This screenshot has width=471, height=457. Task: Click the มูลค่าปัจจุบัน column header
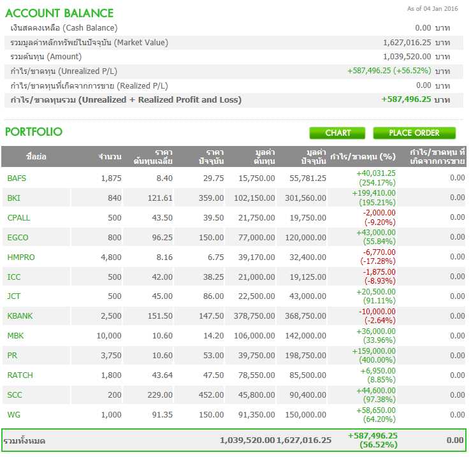314,157
